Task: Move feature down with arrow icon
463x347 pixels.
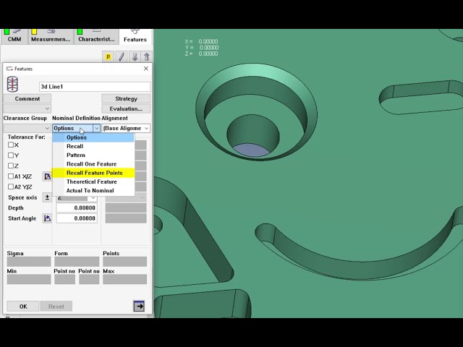Action: pyautogui.click(x=135, y=56)
